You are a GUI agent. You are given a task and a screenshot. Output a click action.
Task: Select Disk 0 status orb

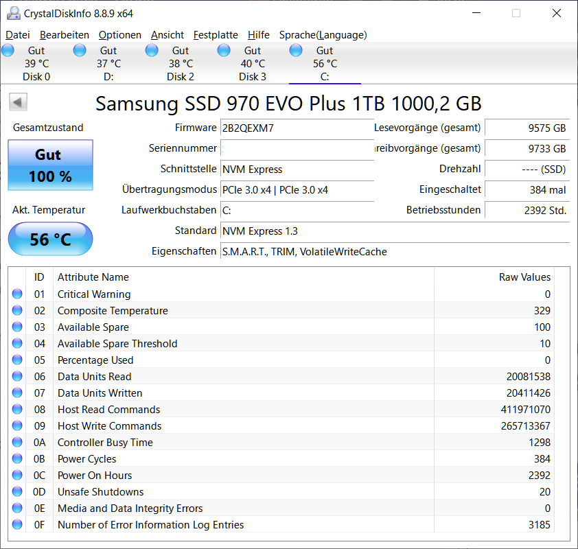[8, 51]
